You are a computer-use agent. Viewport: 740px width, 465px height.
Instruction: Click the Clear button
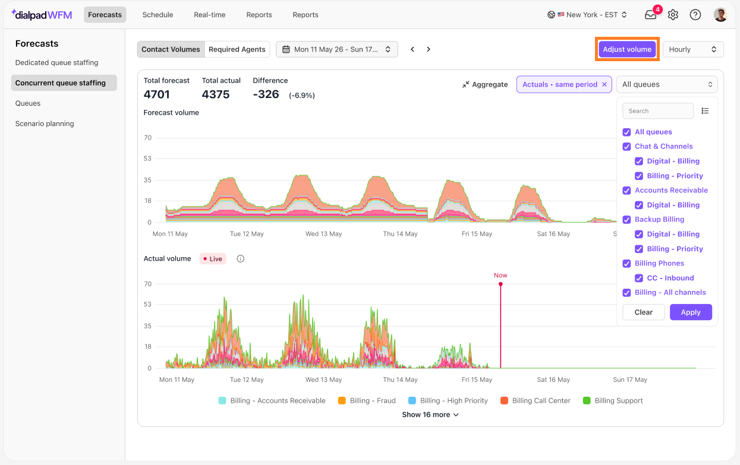click(644, 312)
